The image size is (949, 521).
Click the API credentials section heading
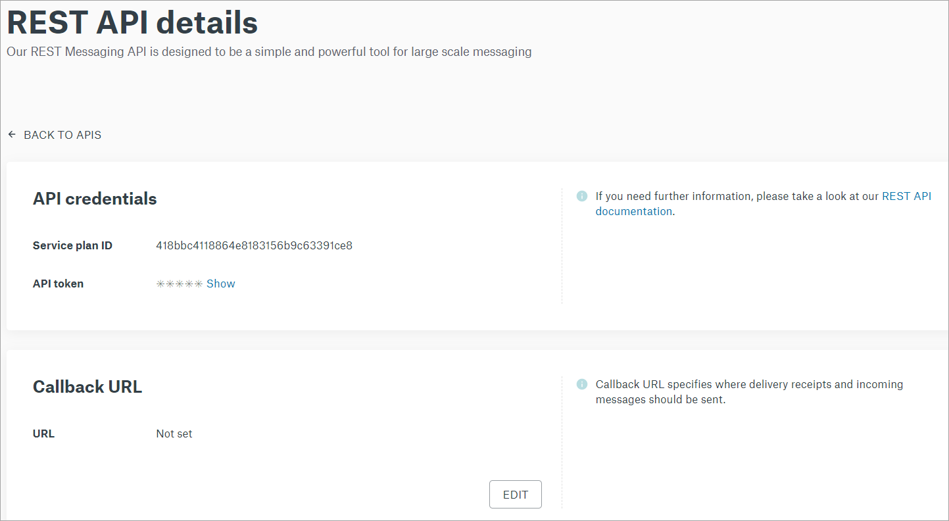[x=95, y=199]
